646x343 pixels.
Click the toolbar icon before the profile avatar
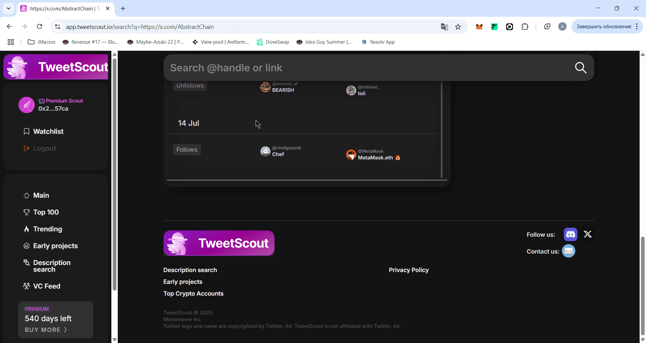[547, 27]
